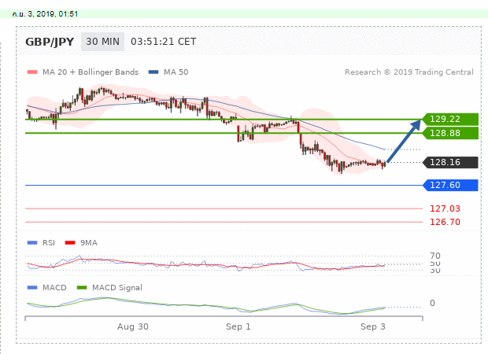Click the 9MA legend label
This screenshot has width=488, height=354.
coord(89,242)
